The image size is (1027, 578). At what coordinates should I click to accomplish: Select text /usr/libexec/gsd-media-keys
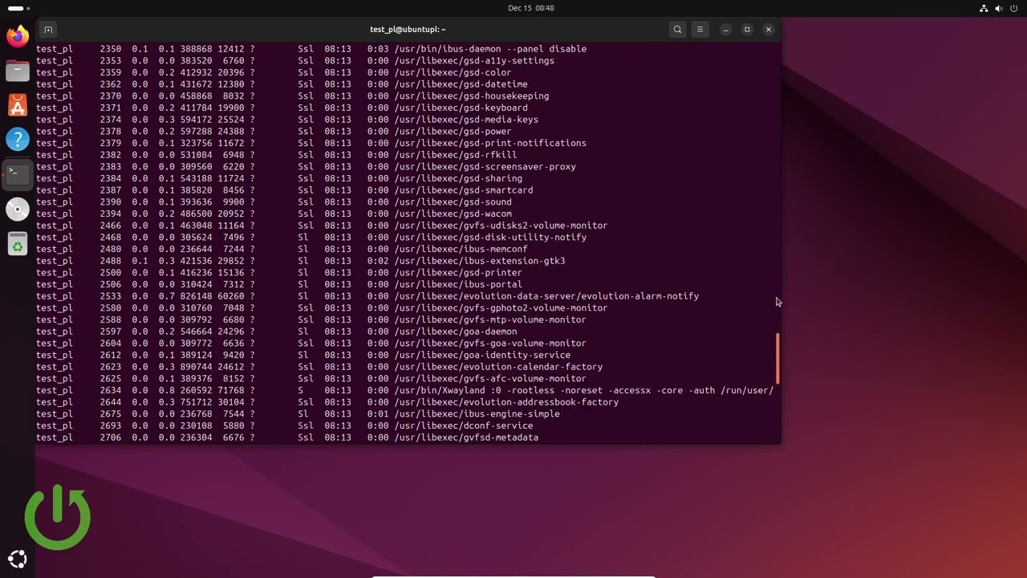[466, 120]
